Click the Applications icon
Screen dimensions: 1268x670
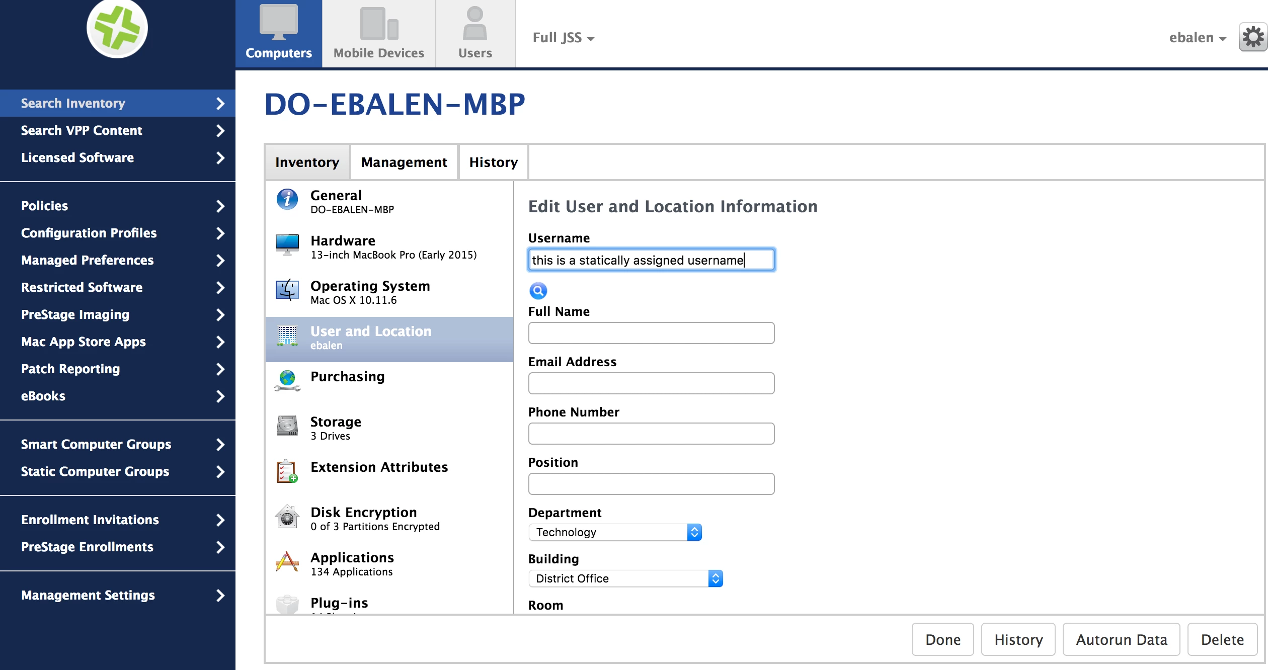pyautogui.click(x=287, y=562)
